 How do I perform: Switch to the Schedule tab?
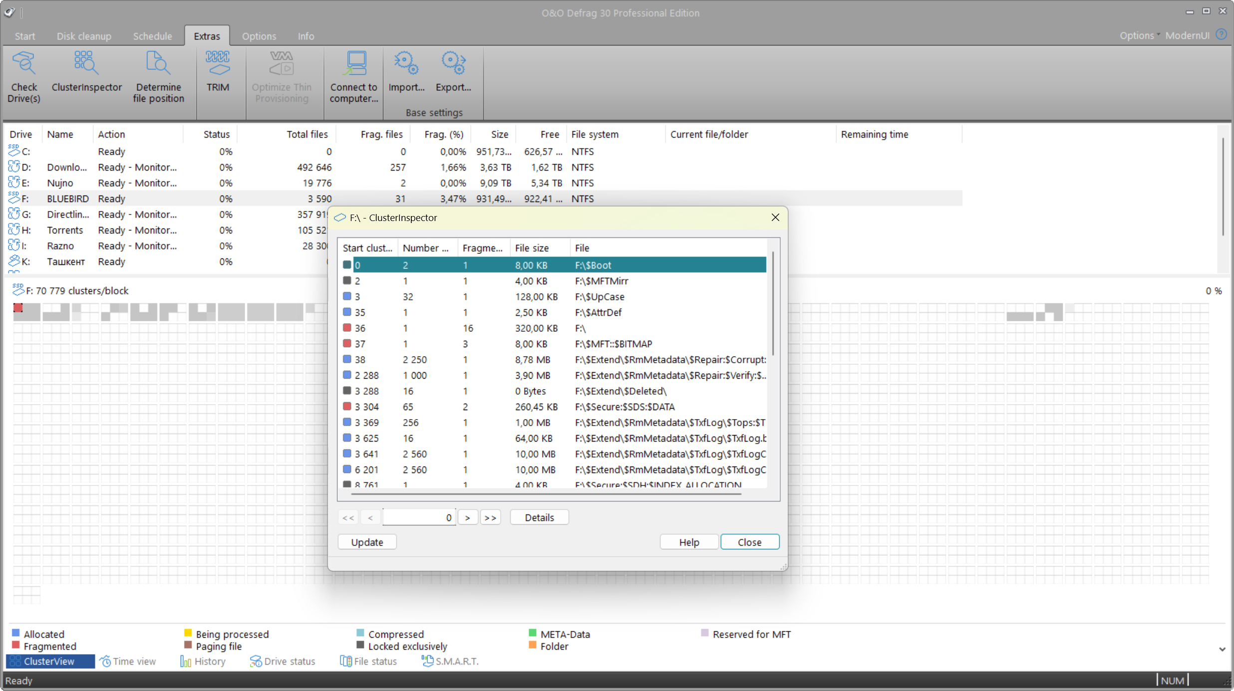point(152,36)
